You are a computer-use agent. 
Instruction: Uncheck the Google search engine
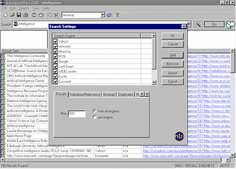click(55, 61)
